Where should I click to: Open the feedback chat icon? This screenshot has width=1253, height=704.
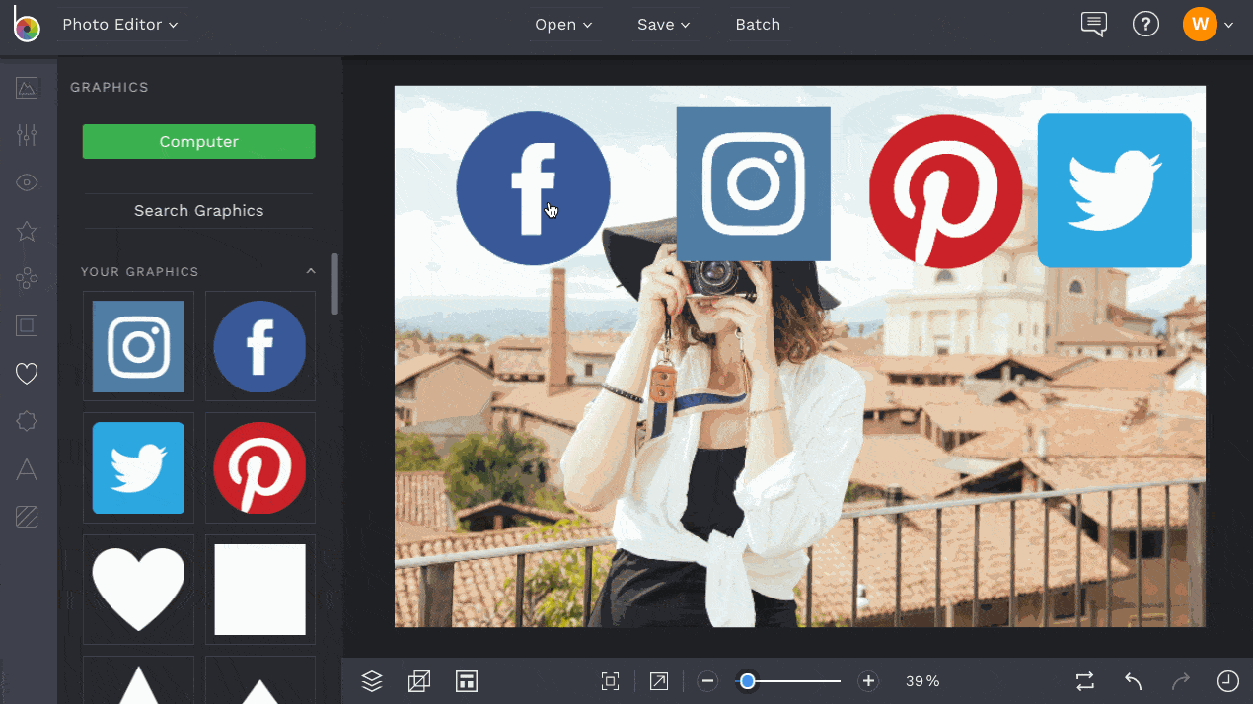[x=1094, y=25]
